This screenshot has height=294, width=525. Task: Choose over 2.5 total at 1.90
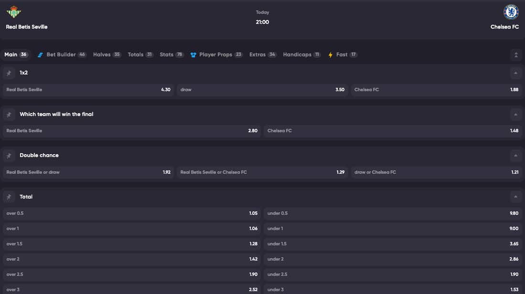pyautogui.click(x=132, y=274)
